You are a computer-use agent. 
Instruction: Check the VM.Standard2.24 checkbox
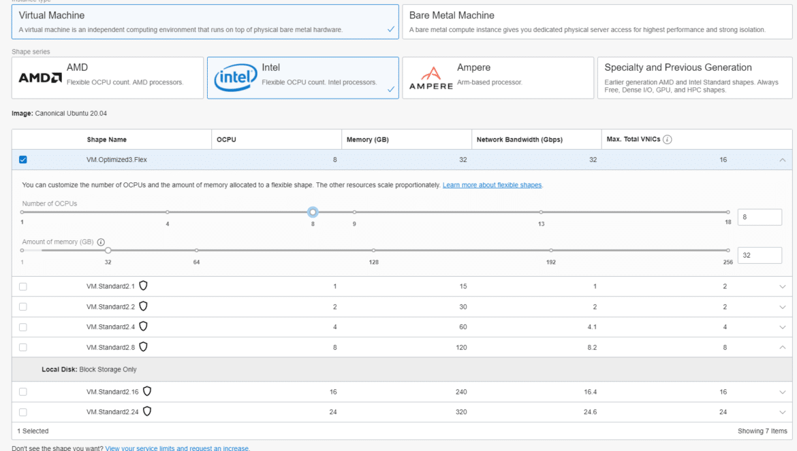23,412
